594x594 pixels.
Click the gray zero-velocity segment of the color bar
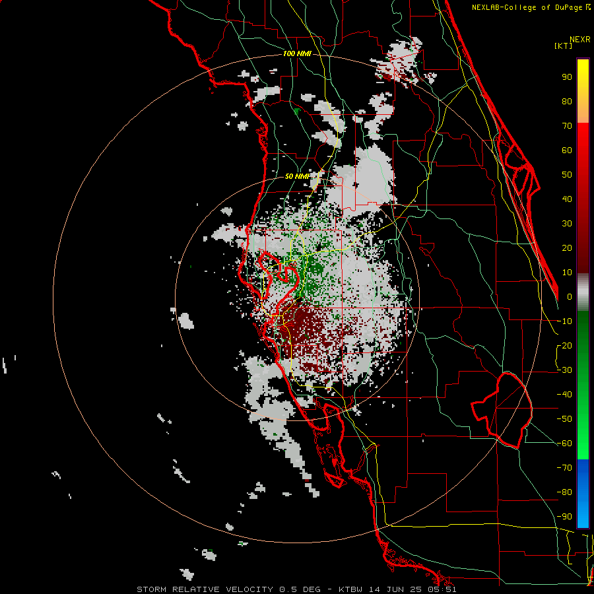(x=583, y=292)
